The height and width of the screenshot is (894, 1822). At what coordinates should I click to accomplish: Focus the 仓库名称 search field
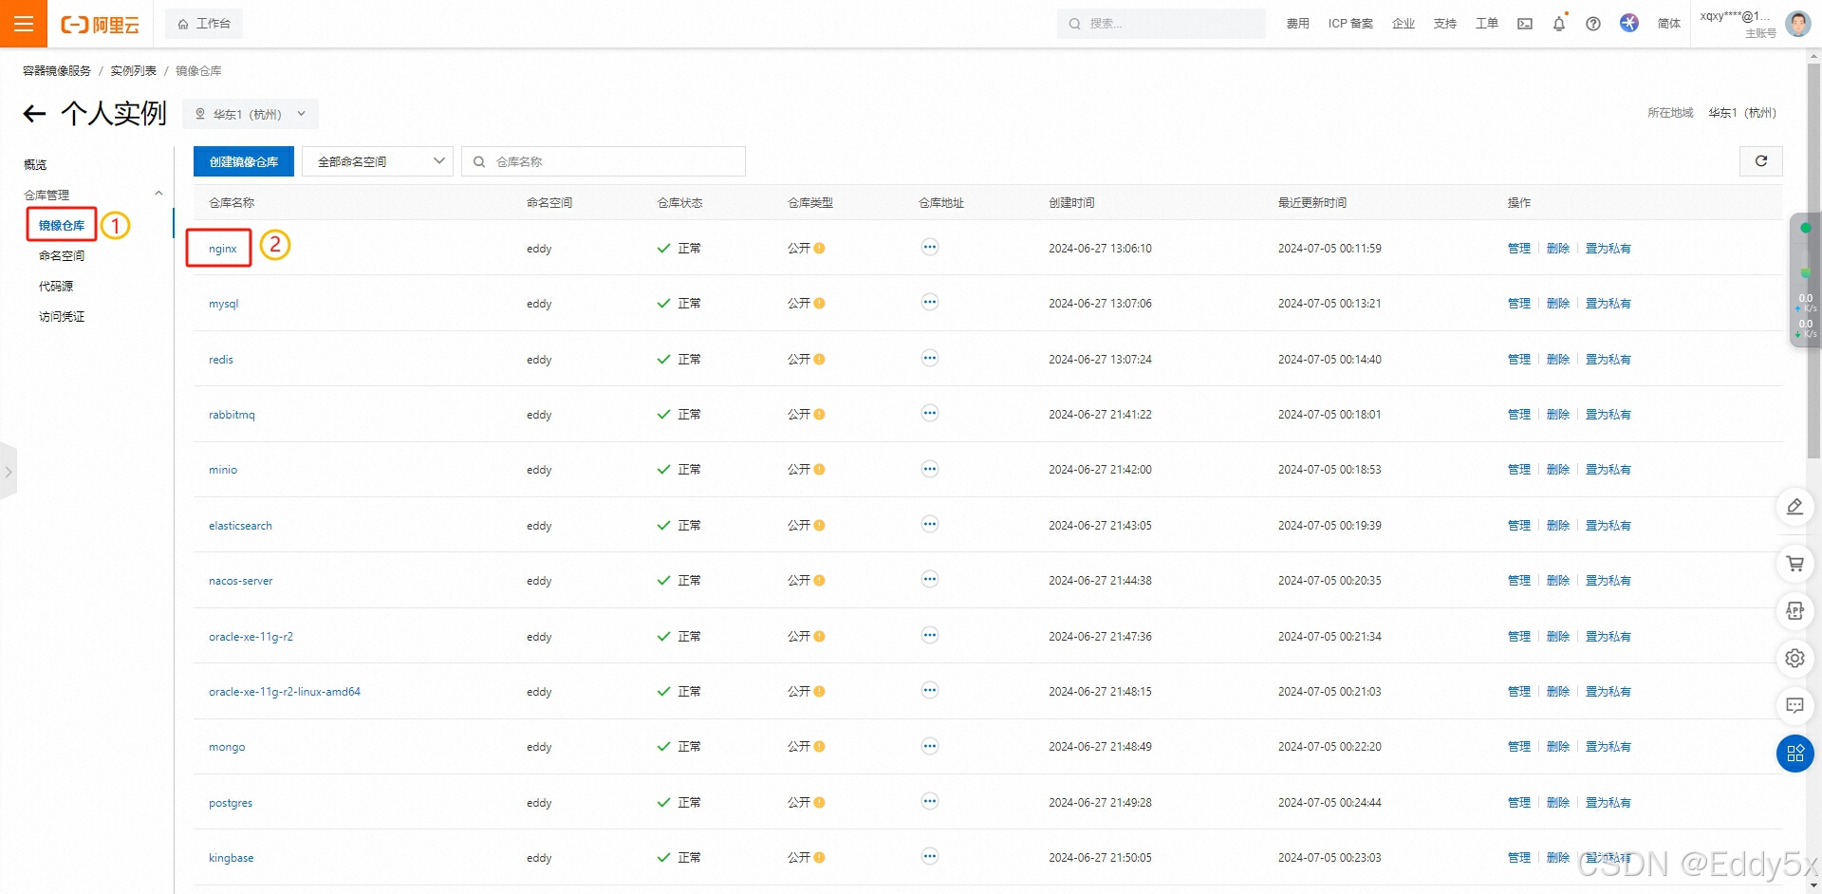(x=604, y=161)
